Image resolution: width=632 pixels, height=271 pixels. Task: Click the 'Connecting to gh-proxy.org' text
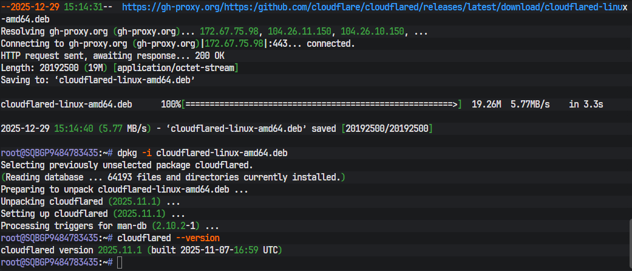[x=64, y=44]
